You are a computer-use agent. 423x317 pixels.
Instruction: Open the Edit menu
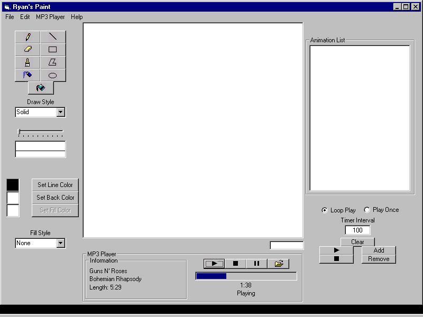(25, 17)
